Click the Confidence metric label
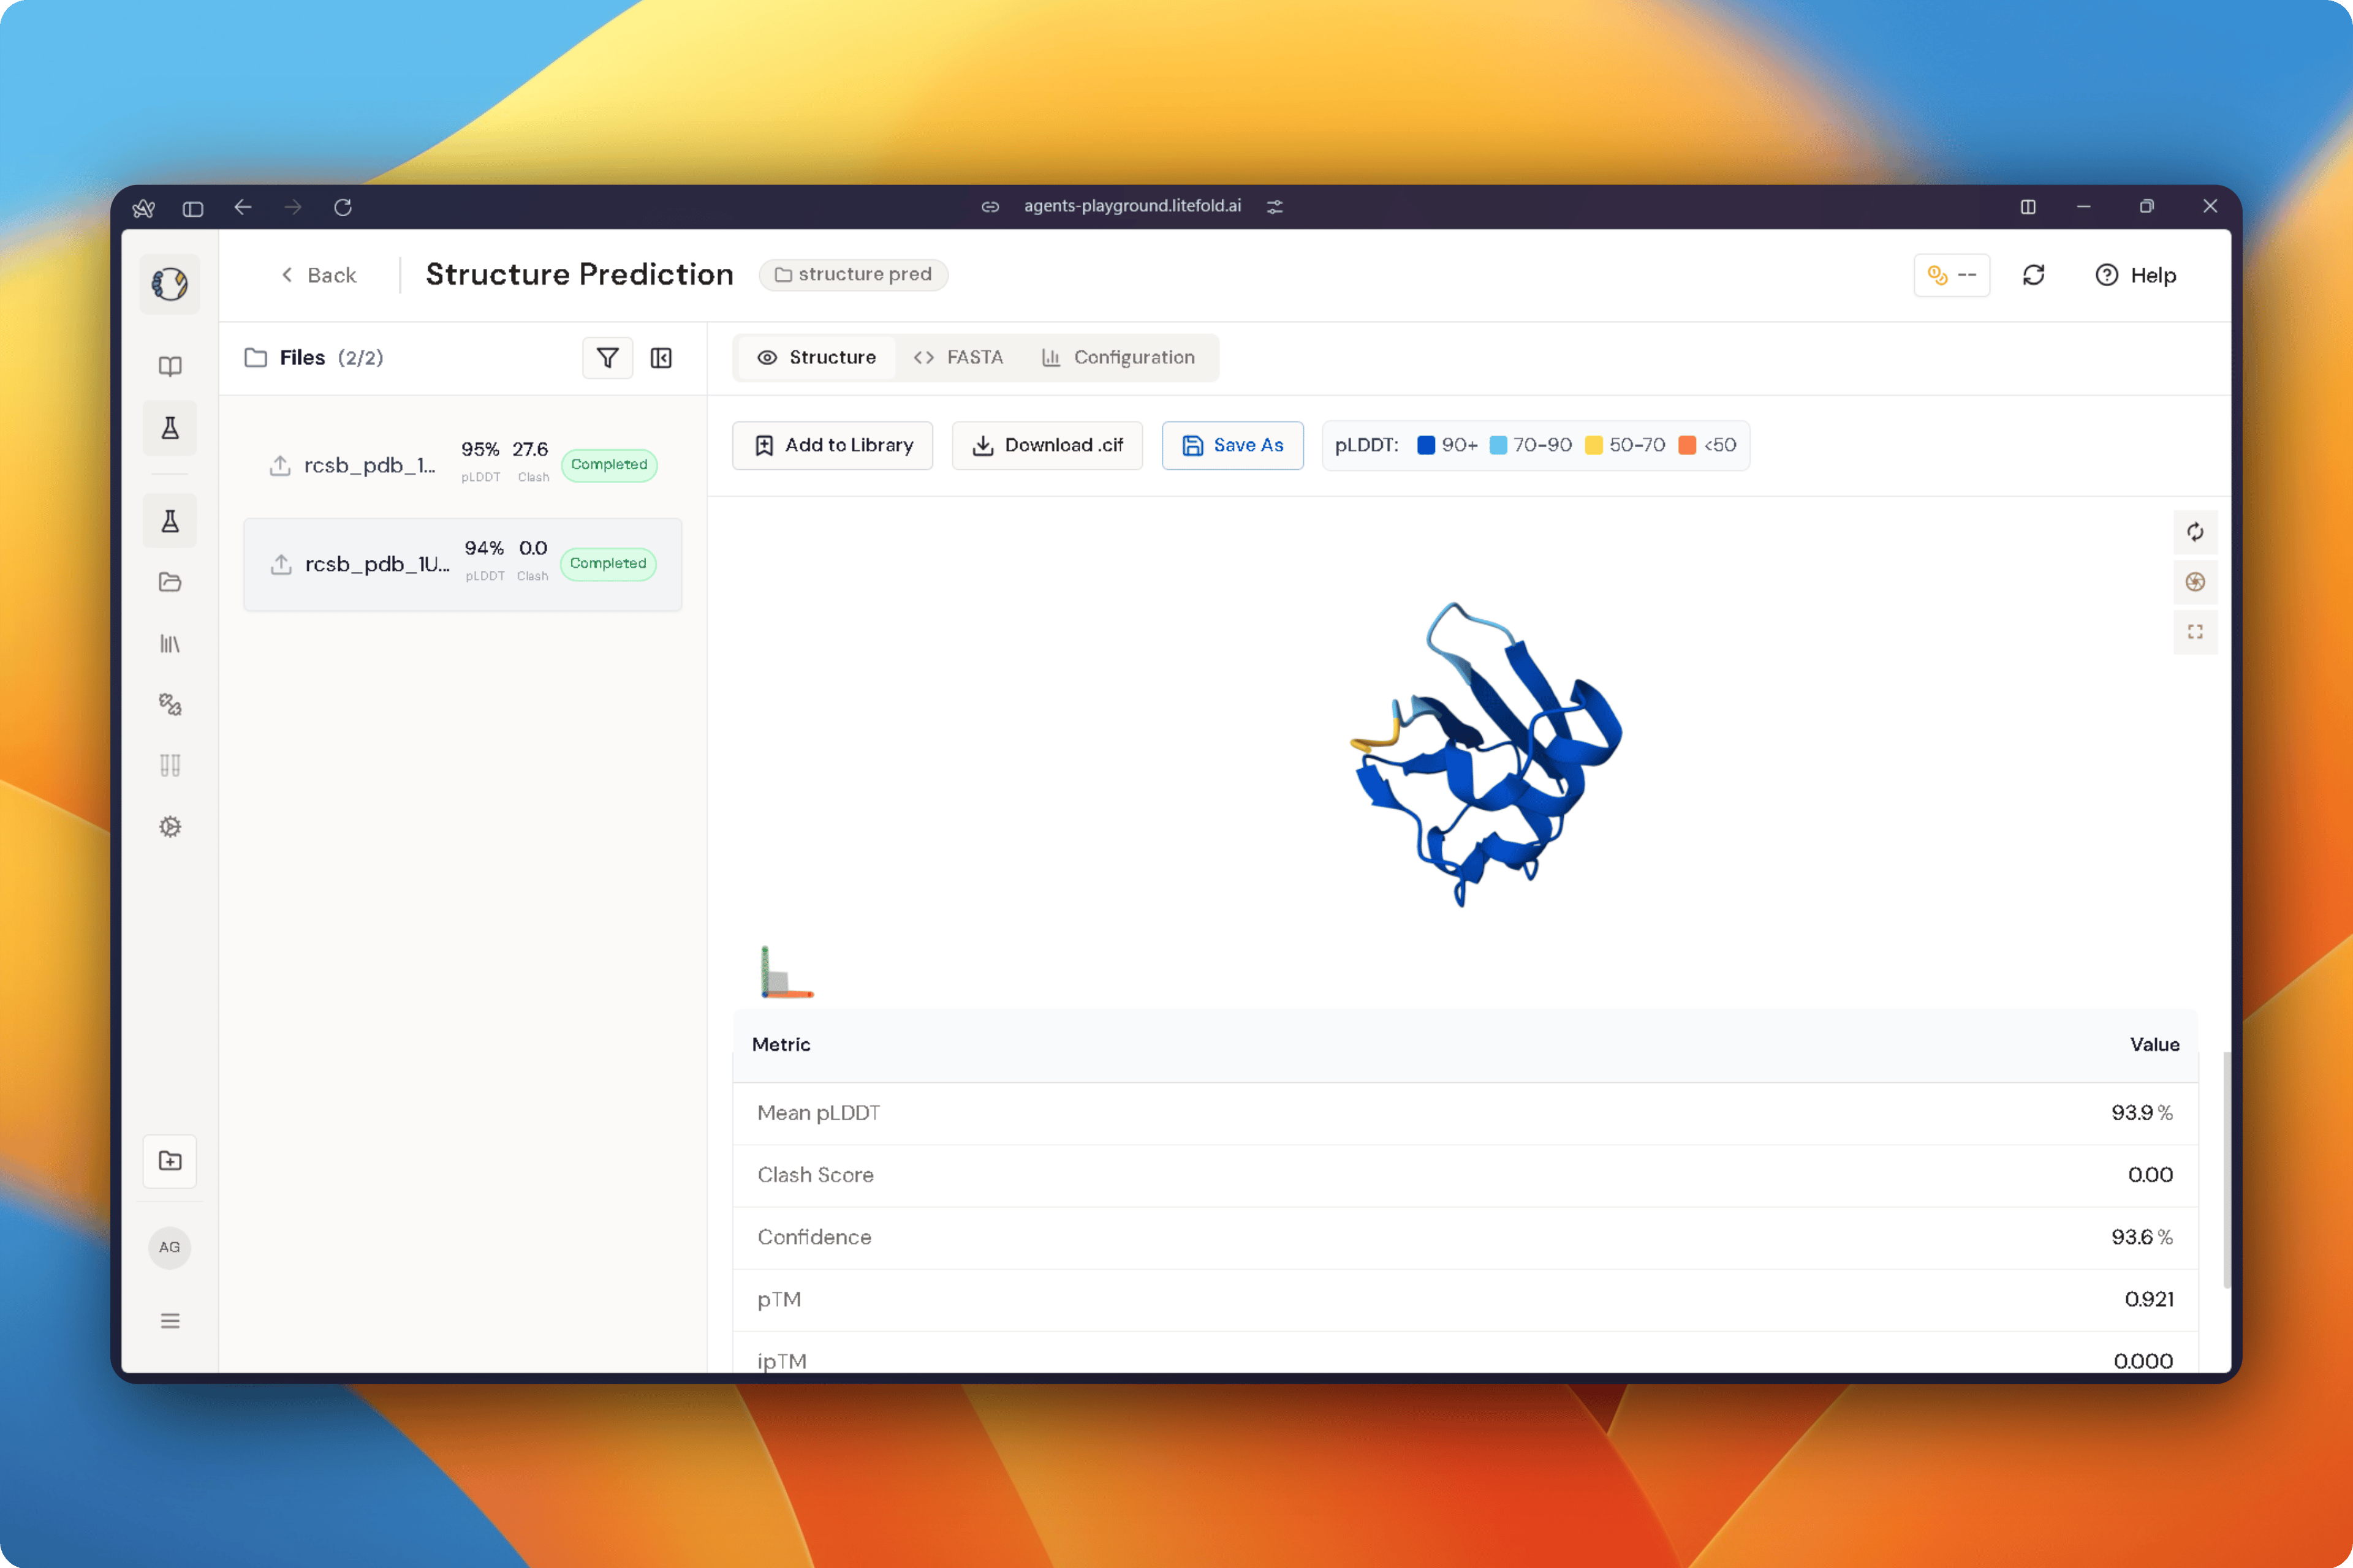Screen dimensions: 2353x1568 point(814,1237)
